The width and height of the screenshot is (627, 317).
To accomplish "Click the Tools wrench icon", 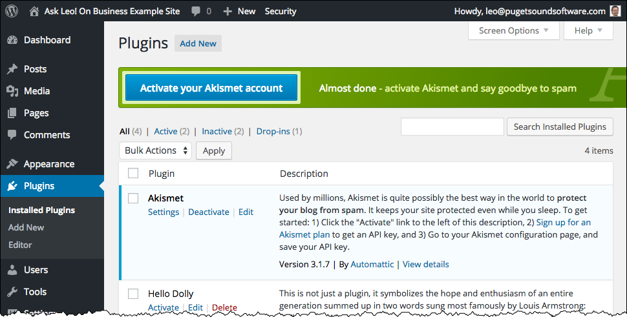I will click(x=12, y=292).
